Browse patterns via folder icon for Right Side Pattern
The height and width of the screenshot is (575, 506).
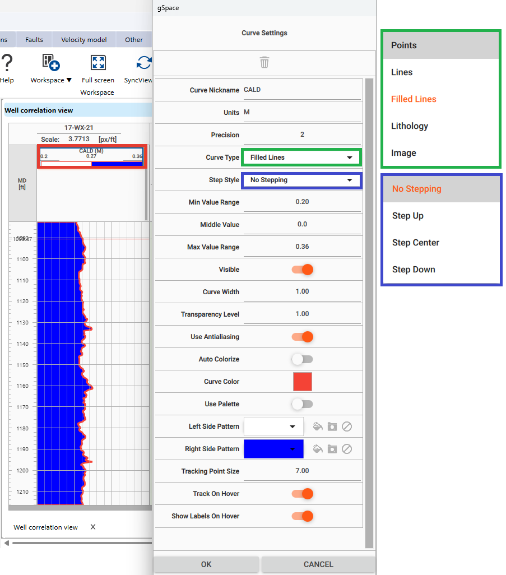pyautogui.click(x=332, y=449)
